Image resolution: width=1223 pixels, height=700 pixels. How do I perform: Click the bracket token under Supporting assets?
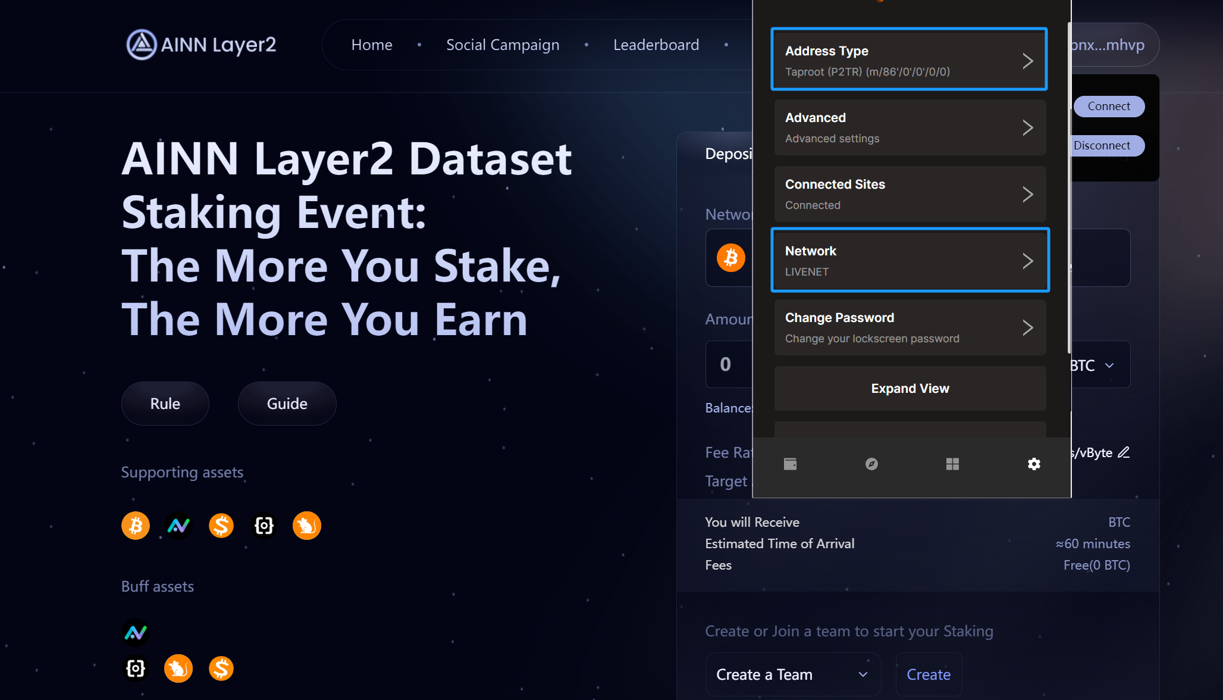pyautogui.click(x=264, y=526)
